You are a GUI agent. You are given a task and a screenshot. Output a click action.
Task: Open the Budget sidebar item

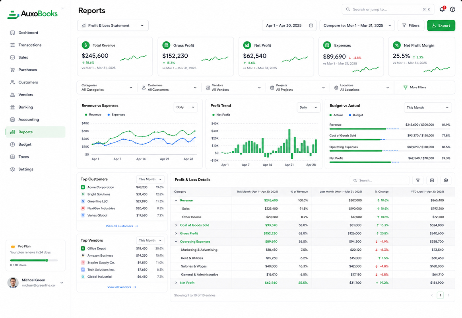[x=35, y=144]
